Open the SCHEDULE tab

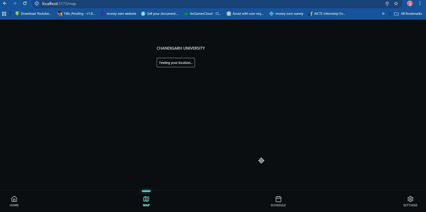278,201
